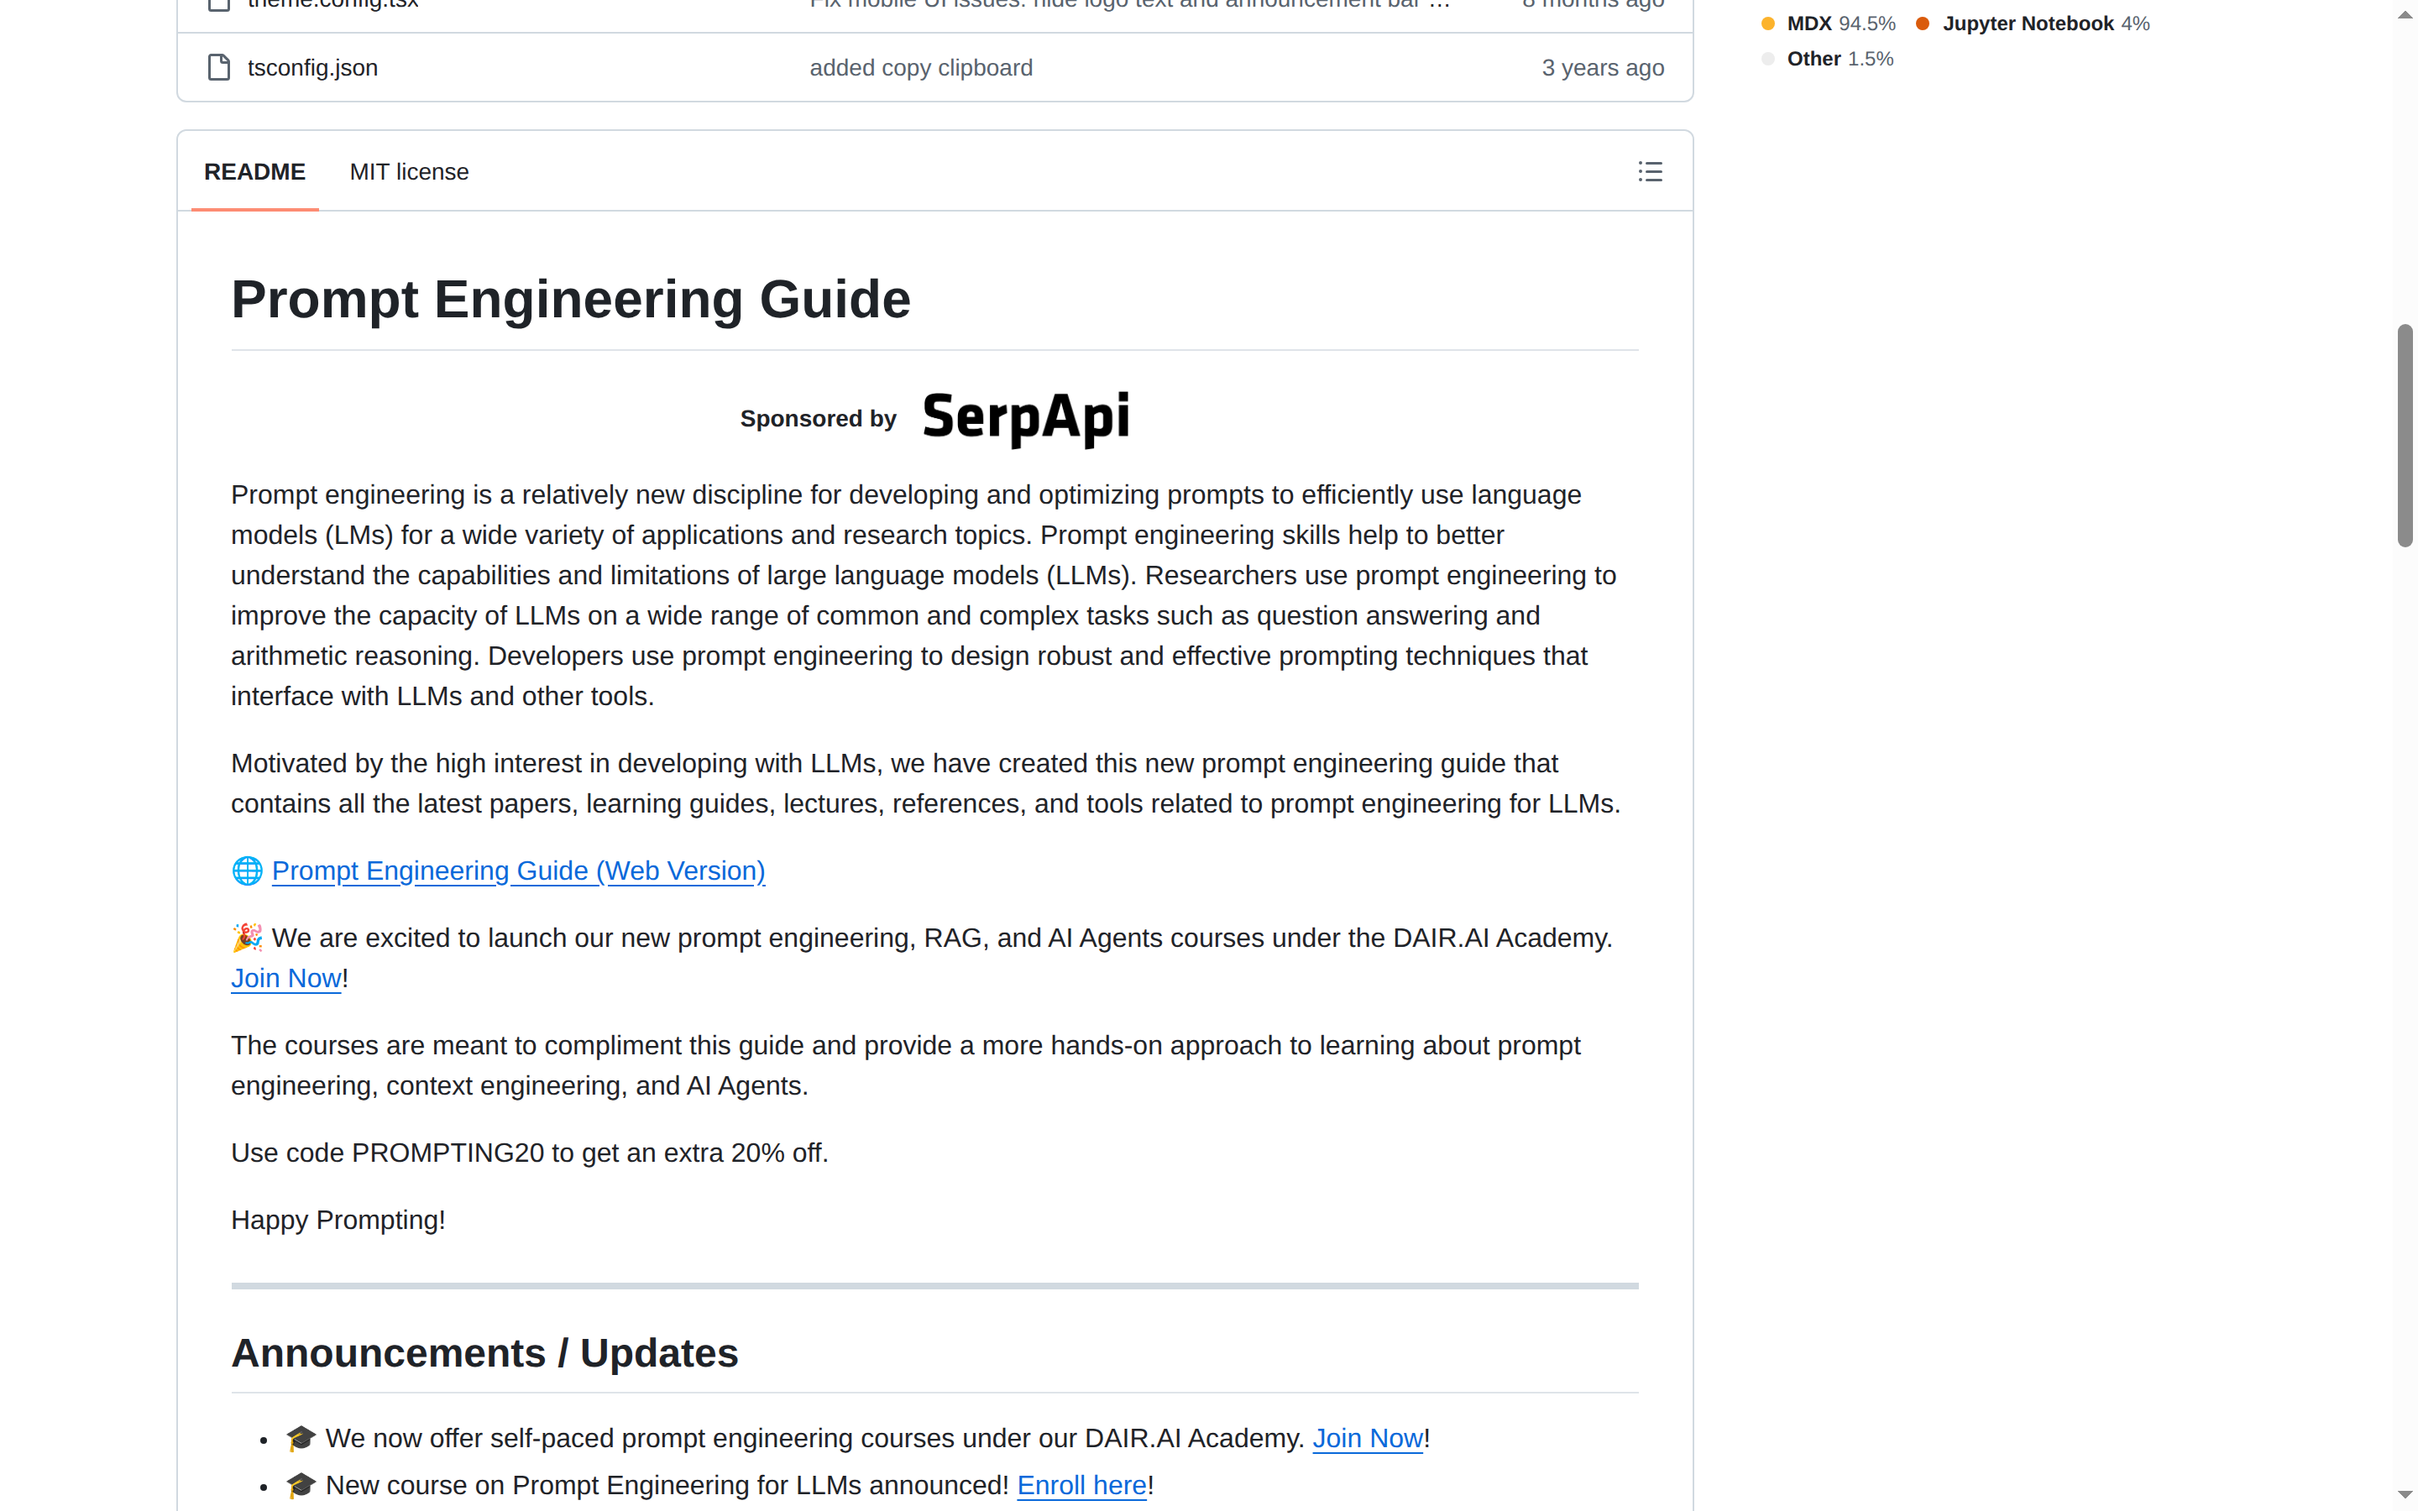Click the 'Happy Prompting!' text
Image resolution: width=2418 pixels, height=1511 pixels.
click(338, 1221)
